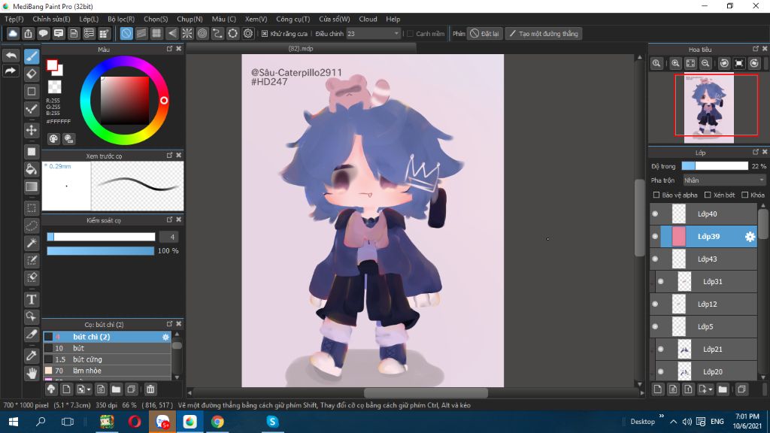Select the Bucket fill tool

coord(32,169)
